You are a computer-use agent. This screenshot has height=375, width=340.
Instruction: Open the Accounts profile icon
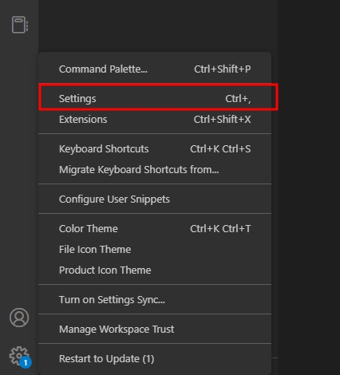(x=19, y=318)
